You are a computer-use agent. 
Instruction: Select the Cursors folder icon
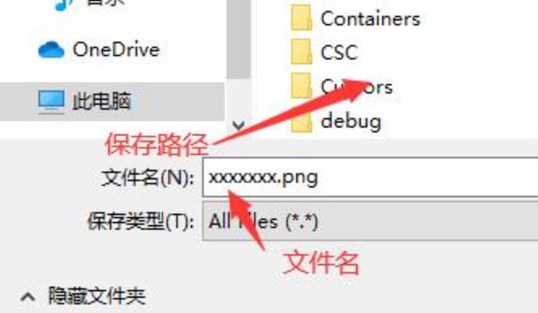301,86
